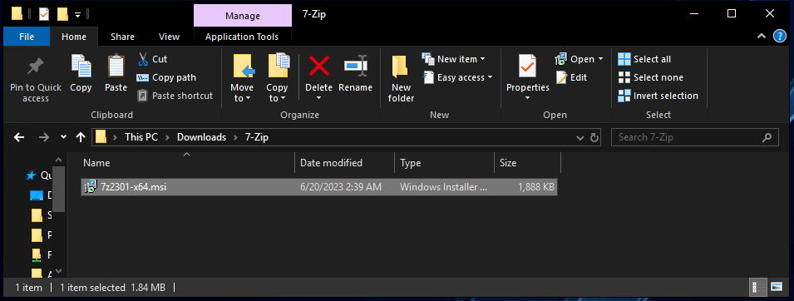Go back with the Back arrow

pyautogui.click(x=19, y=137)
